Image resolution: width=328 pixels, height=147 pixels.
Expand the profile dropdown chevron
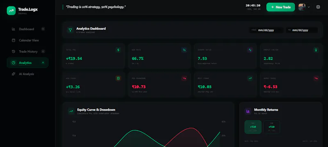[309, 7]
